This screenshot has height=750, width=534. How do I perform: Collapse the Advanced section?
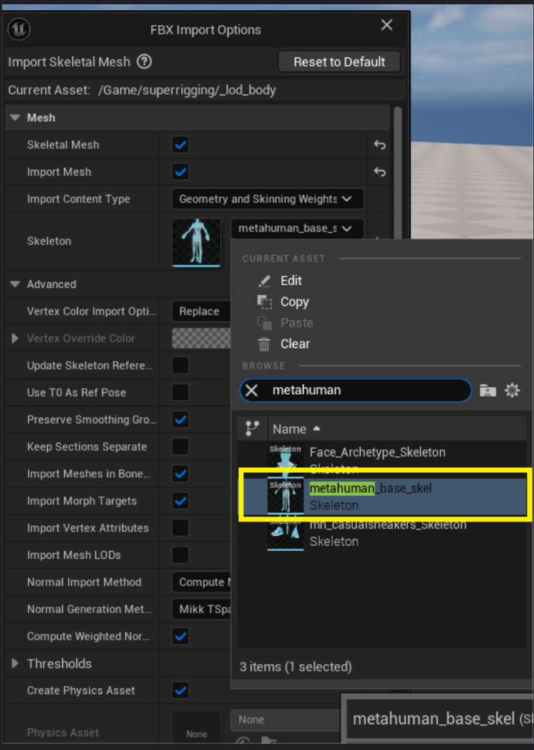[x=15, y=284]
